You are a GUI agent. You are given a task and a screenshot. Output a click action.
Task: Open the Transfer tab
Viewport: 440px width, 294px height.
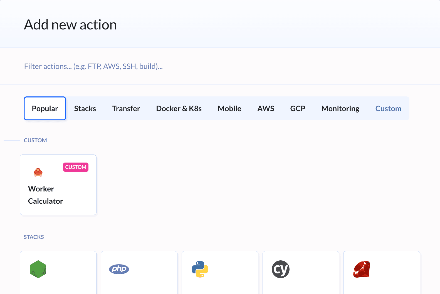tap(126, 108)
